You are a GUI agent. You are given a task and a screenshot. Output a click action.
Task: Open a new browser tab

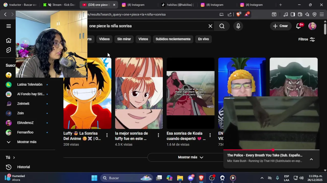[x=281, y=5]
